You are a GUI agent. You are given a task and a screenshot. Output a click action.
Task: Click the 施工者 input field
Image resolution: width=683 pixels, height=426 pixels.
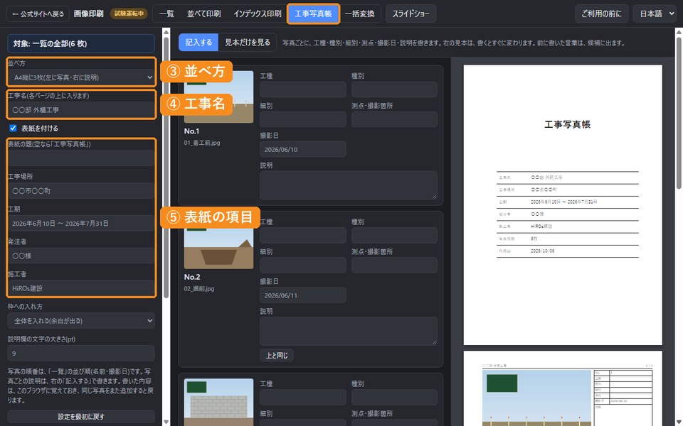point(81,288)
